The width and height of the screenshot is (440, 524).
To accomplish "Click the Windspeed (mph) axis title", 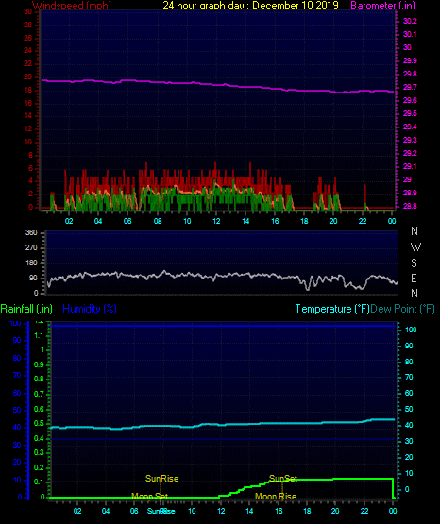I will pyautogui.click(x=72, y=6).
